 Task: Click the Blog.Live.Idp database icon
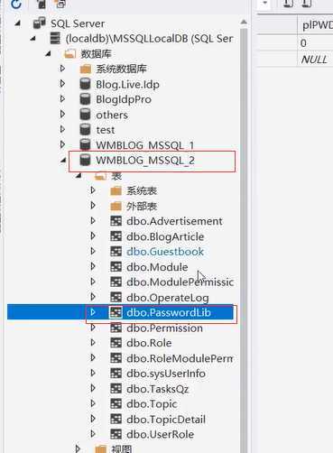pos(85,84)
